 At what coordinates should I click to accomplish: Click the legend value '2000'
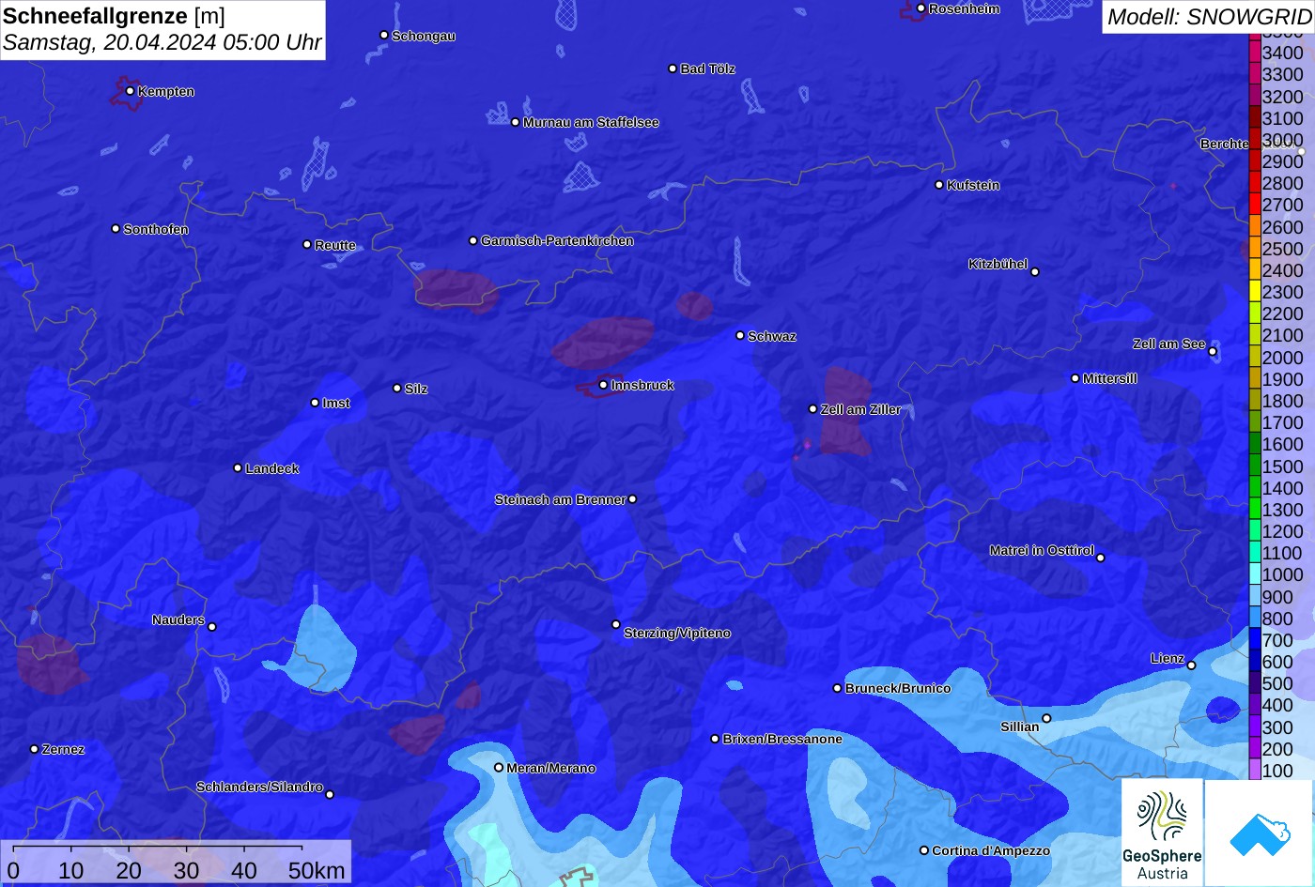(x=1282, y=358)
